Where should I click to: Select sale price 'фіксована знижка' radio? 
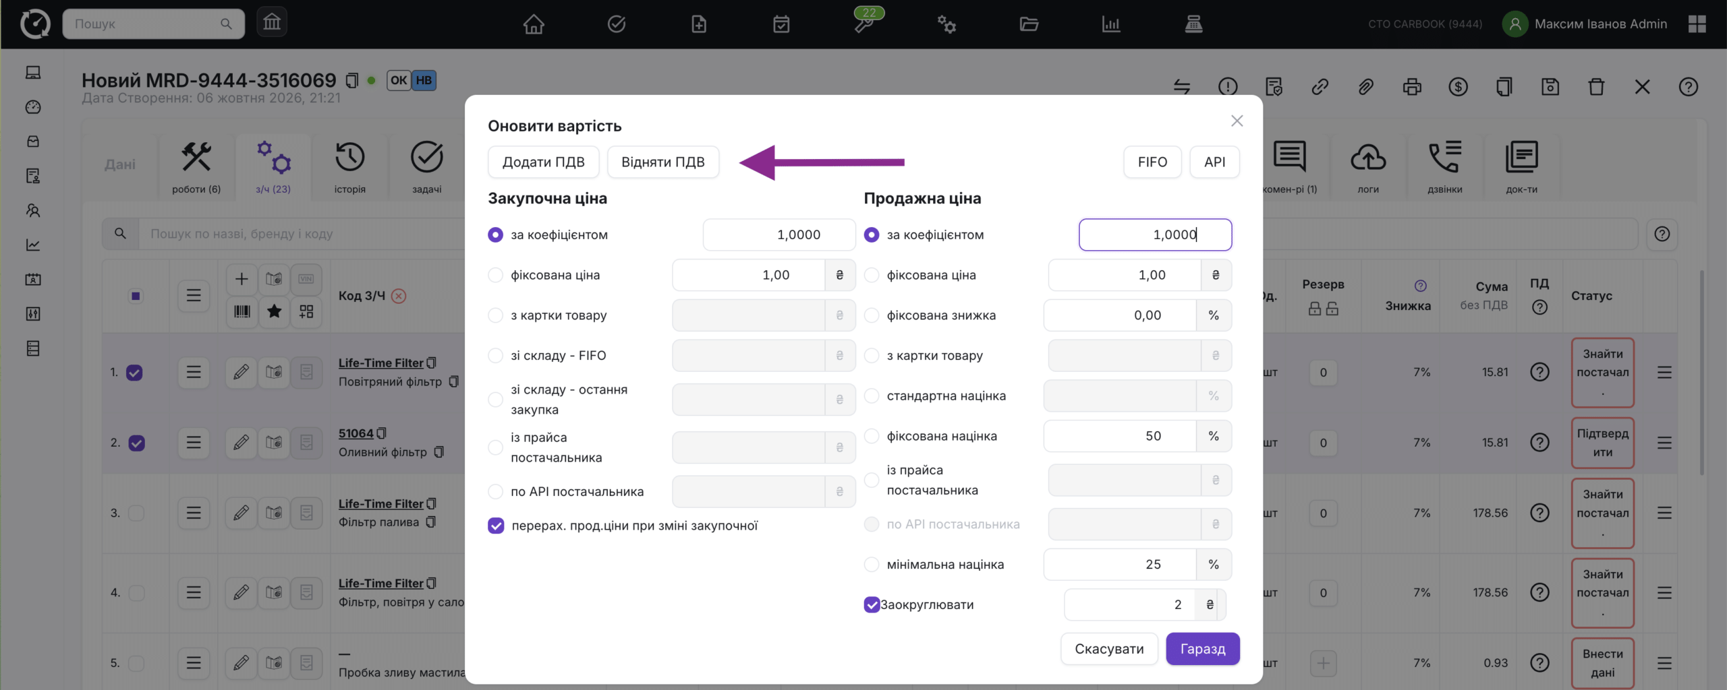(x=872, y=315)
